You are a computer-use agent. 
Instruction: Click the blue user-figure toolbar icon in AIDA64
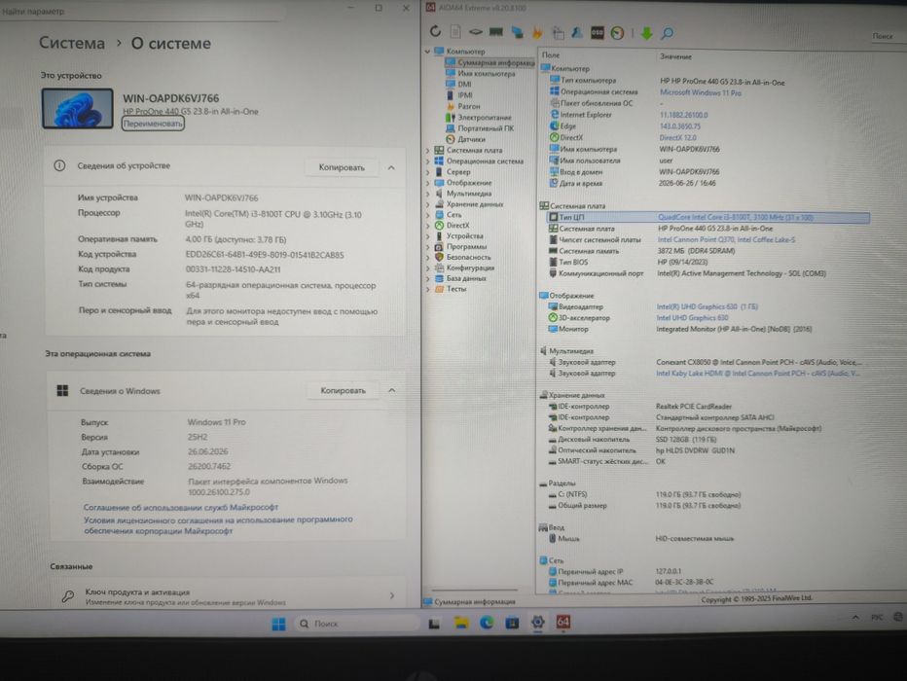pyautogui.click(x=577, y=33)
